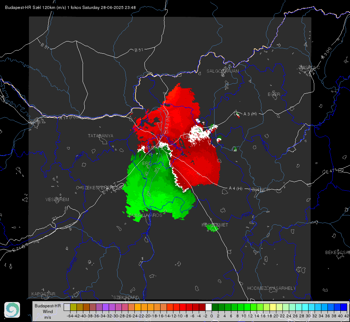Pick the dark blue rightmost legend swatch
Image resolution: width=350 pixels, height=322 pixels.
coord(344,307)
